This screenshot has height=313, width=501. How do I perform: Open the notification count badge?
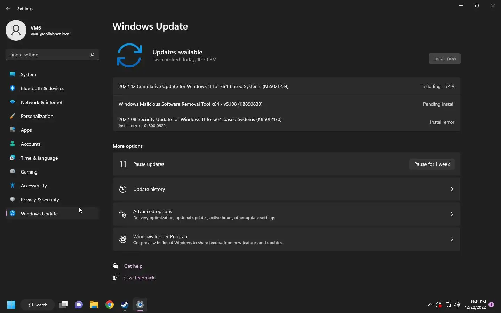pyautogui.click(x=491, y=305)
